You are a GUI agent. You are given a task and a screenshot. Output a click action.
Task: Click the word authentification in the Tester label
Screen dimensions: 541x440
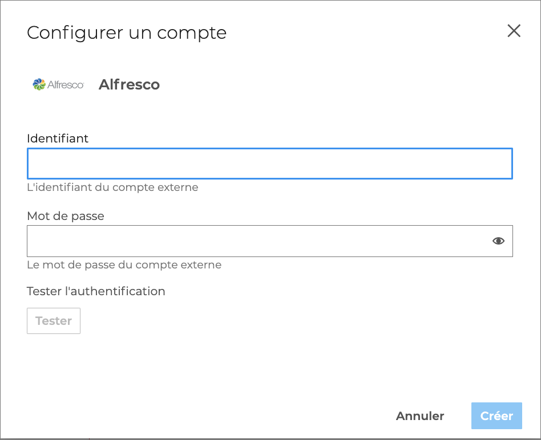point(119,291)
